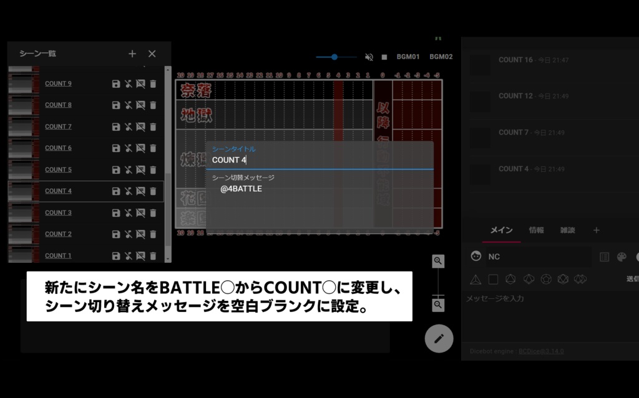Click the zoom-in magnifier icon
This screenshot has height=398, width=639.
(437, 260)
